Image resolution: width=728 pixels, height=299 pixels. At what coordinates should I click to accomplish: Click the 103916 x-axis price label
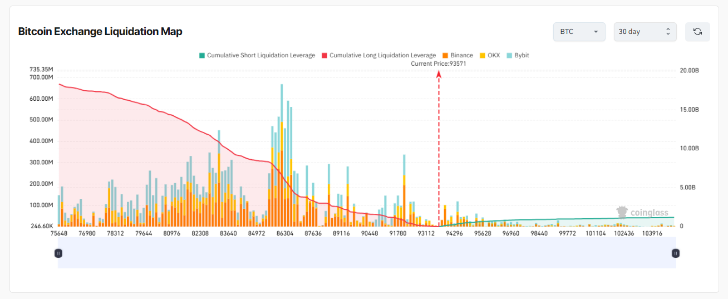click(x=652, y=234)
